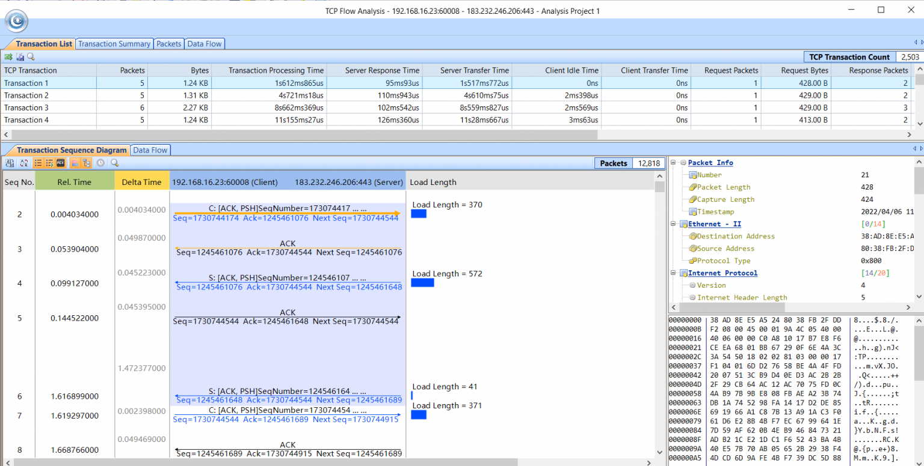Click the green shuffle arrows icon in Transaction List toolbar
The width and height of the screenshot is (924, 466).
point(8,57)
